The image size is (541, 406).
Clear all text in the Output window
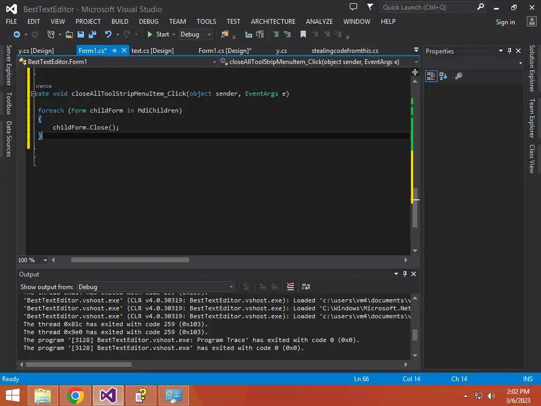(x=290, y=287)
